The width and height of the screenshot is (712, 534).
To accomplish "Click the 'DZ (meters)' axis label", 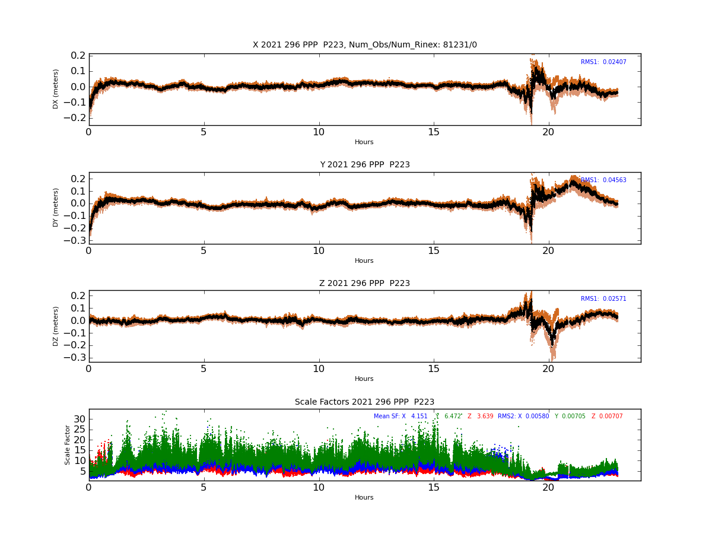I will tap(56, 326).
